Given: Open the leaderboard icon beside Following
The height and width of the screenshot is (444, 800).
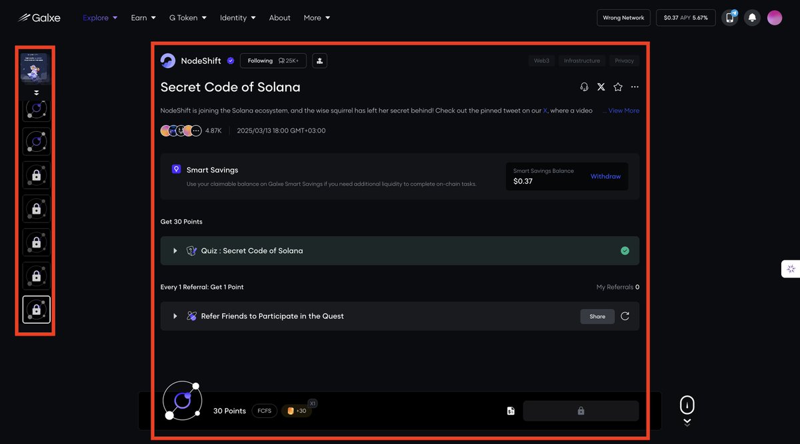Looking at the screenshot, I should click(x=319, y=61).
